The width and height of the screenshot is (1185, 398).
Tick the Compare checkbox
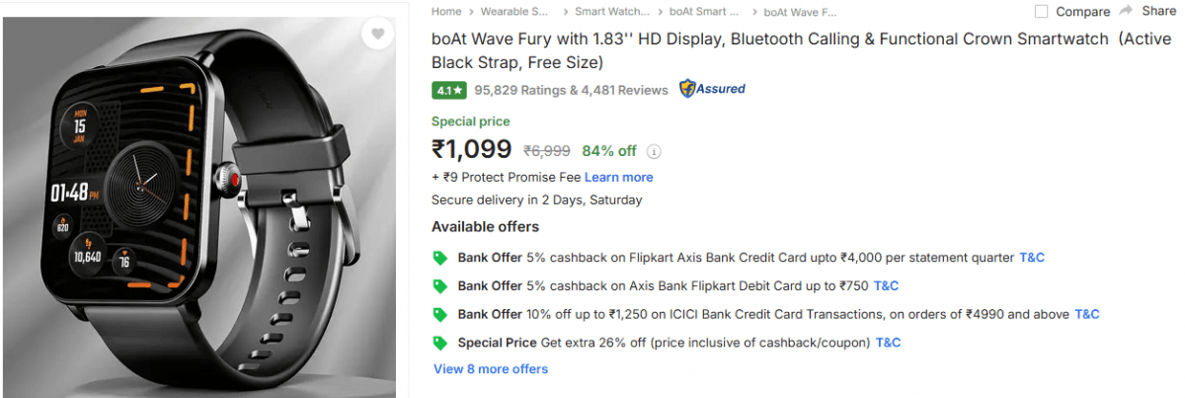point(1041,12)
